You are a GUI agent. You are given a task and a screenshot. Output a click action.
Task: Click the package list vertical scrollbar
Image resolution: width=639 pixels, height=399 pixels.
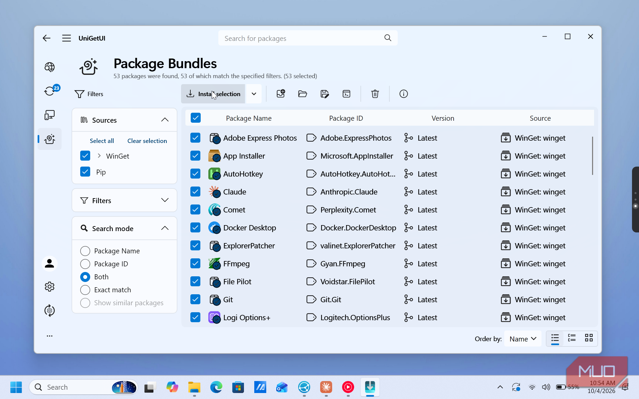[592, 156]
